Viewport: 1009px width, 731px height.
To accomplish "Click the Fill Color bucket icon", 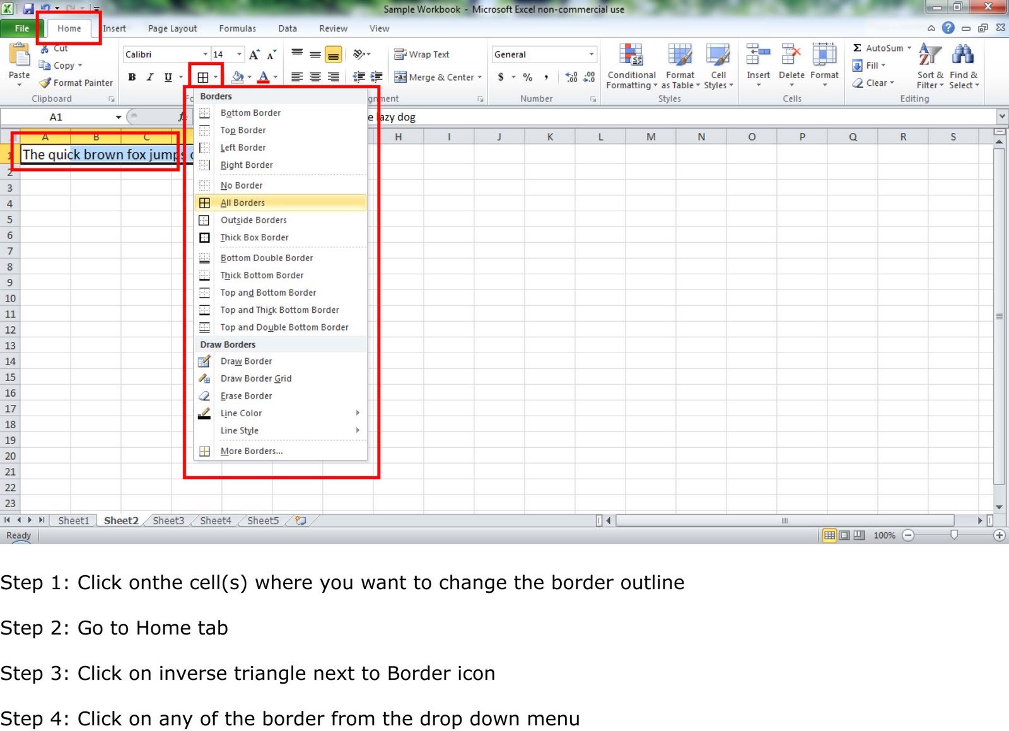I will [236, 77].
